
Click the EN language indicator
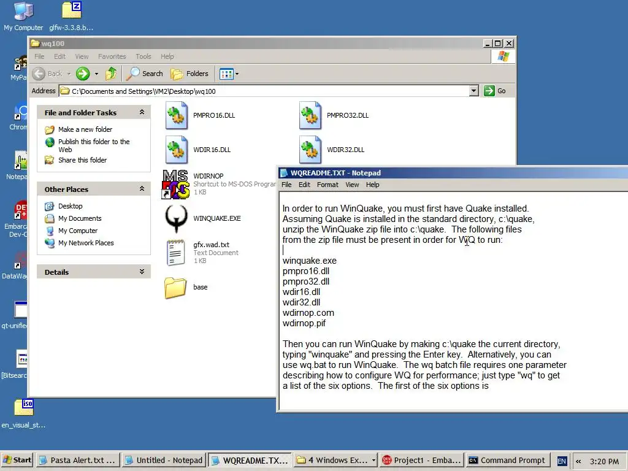tap(562, 461)
